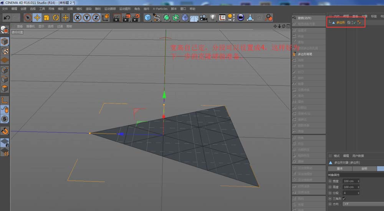Uncheck the 三角形 checkbox
Viewport: 384px width, 211px height.
(344, 198)
